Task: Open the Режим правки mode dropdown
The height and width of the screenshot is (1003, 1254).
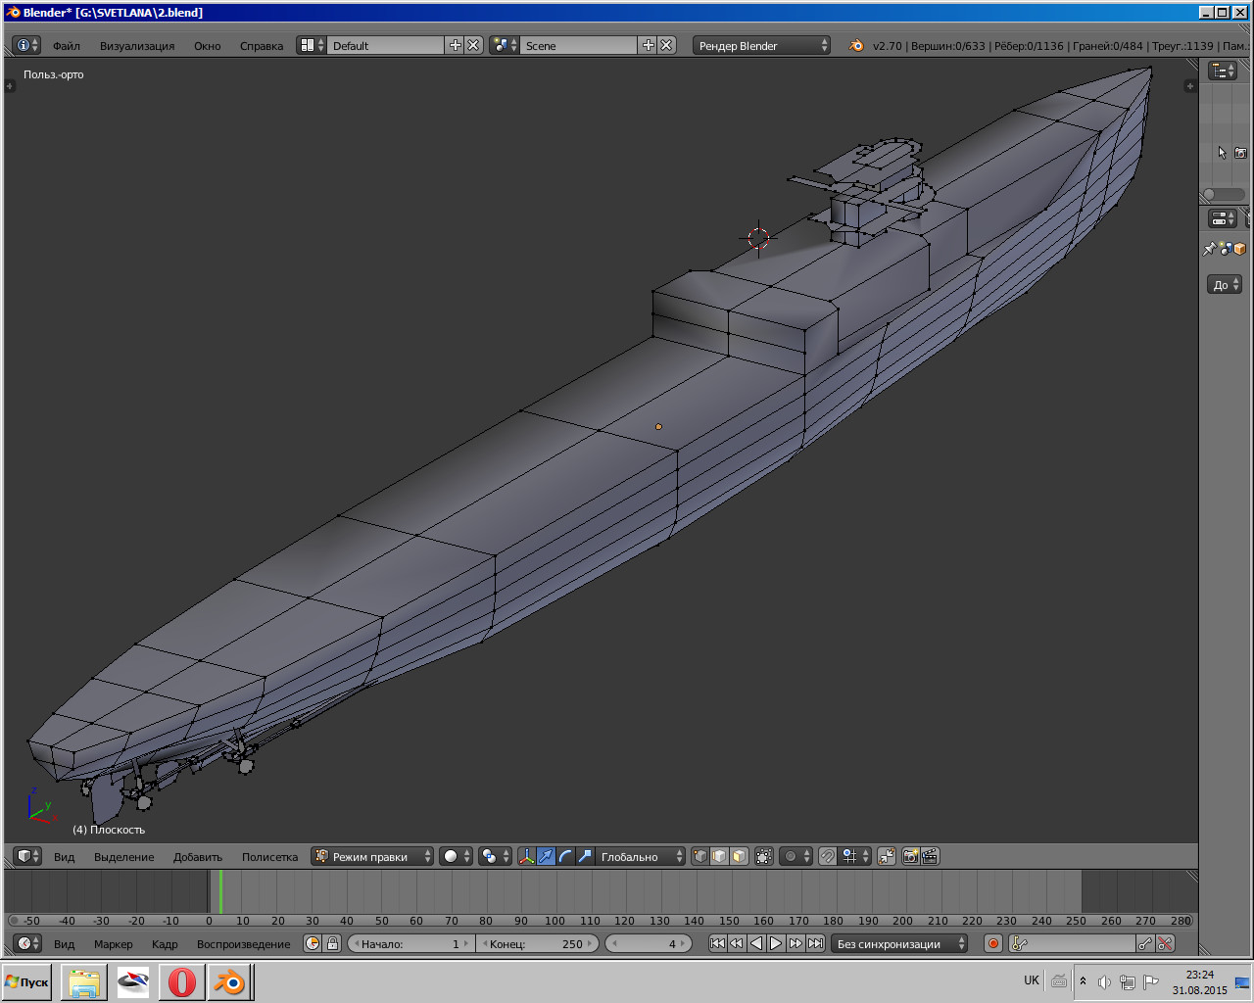Action: pyautogui.click(x=372, y=856)
